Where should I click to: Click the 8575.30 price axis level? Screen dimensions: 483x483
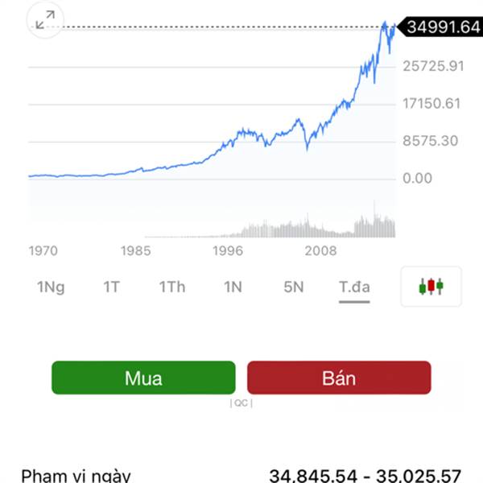pyautogui.click(x=431, y=141)
